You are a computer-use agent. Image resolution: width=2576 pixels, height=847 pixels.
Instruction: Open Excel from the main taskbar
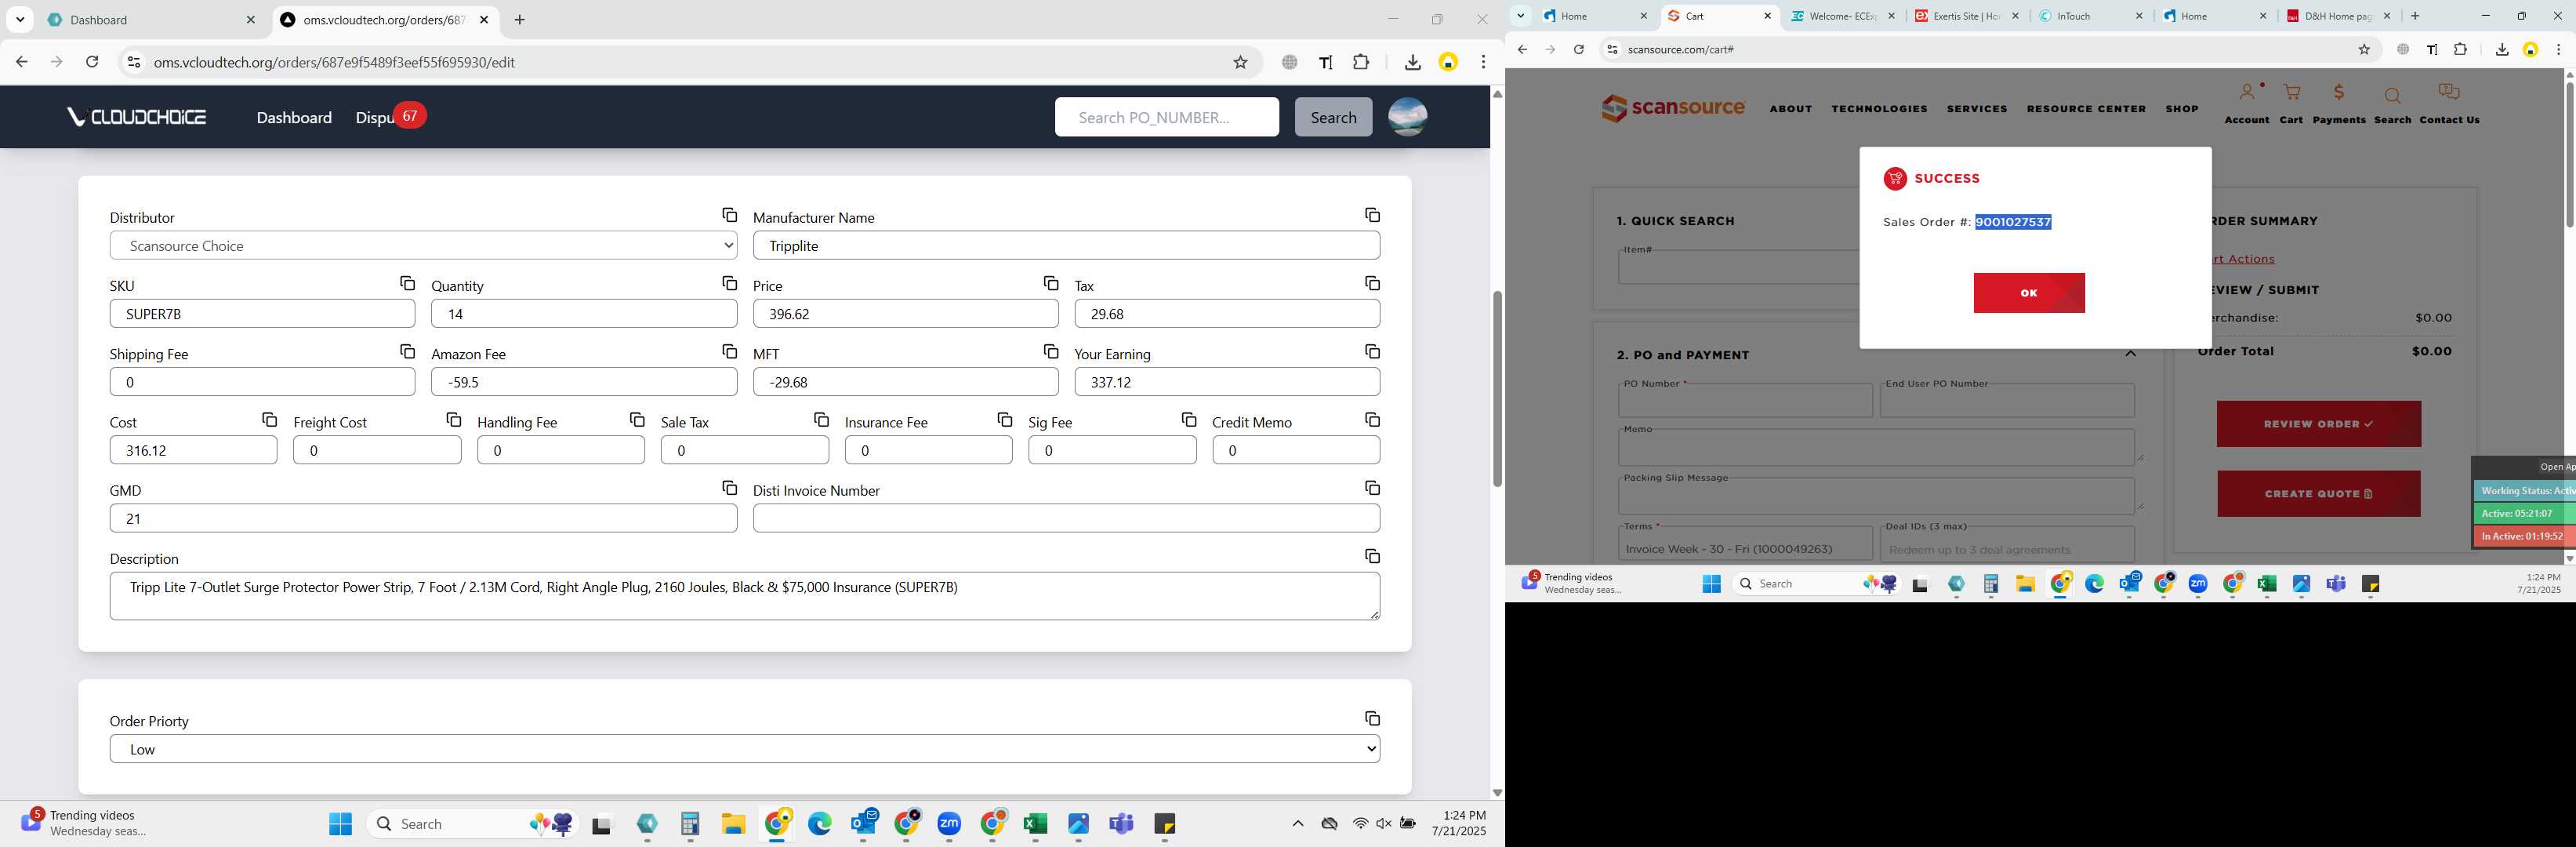tap(1035, 824)
